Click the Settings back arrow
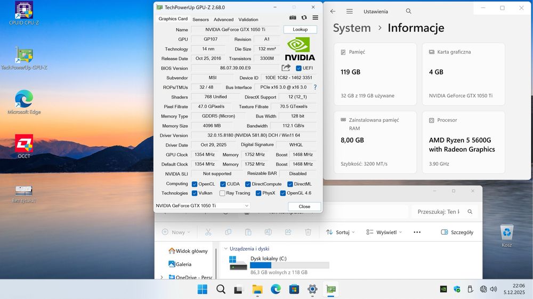This screenshot has height=299, width=533. [x=333, y=11]
